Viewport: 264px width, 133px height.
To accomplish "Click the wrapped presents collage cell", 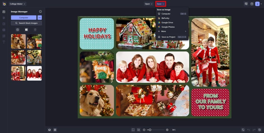I will click(152, 101).
